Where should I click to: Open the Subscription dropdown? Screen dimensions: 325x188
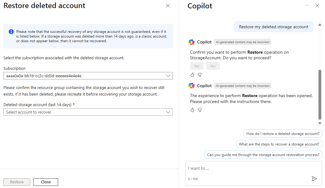88,76
